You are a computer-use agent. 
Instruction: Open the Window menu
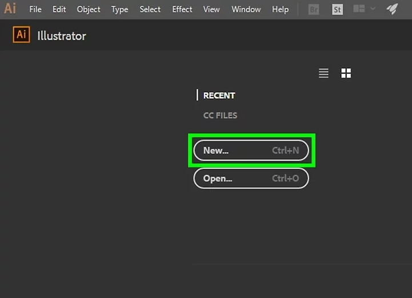246,10
